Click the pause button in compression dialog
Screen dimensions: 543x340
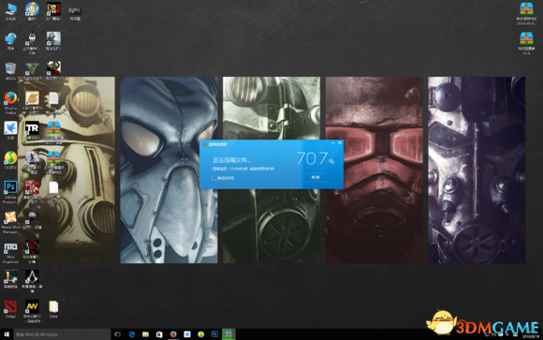[x=316, y=177]
